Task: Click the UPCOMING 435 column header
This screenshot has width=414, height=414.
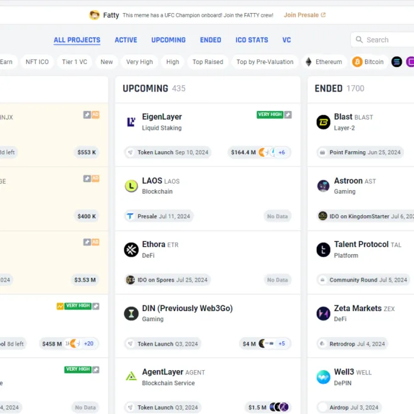Action: click(154, 88)
